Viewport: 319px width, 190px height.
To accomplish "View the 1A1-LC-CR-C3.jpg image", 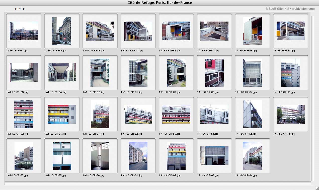I will tap(214, 73).
